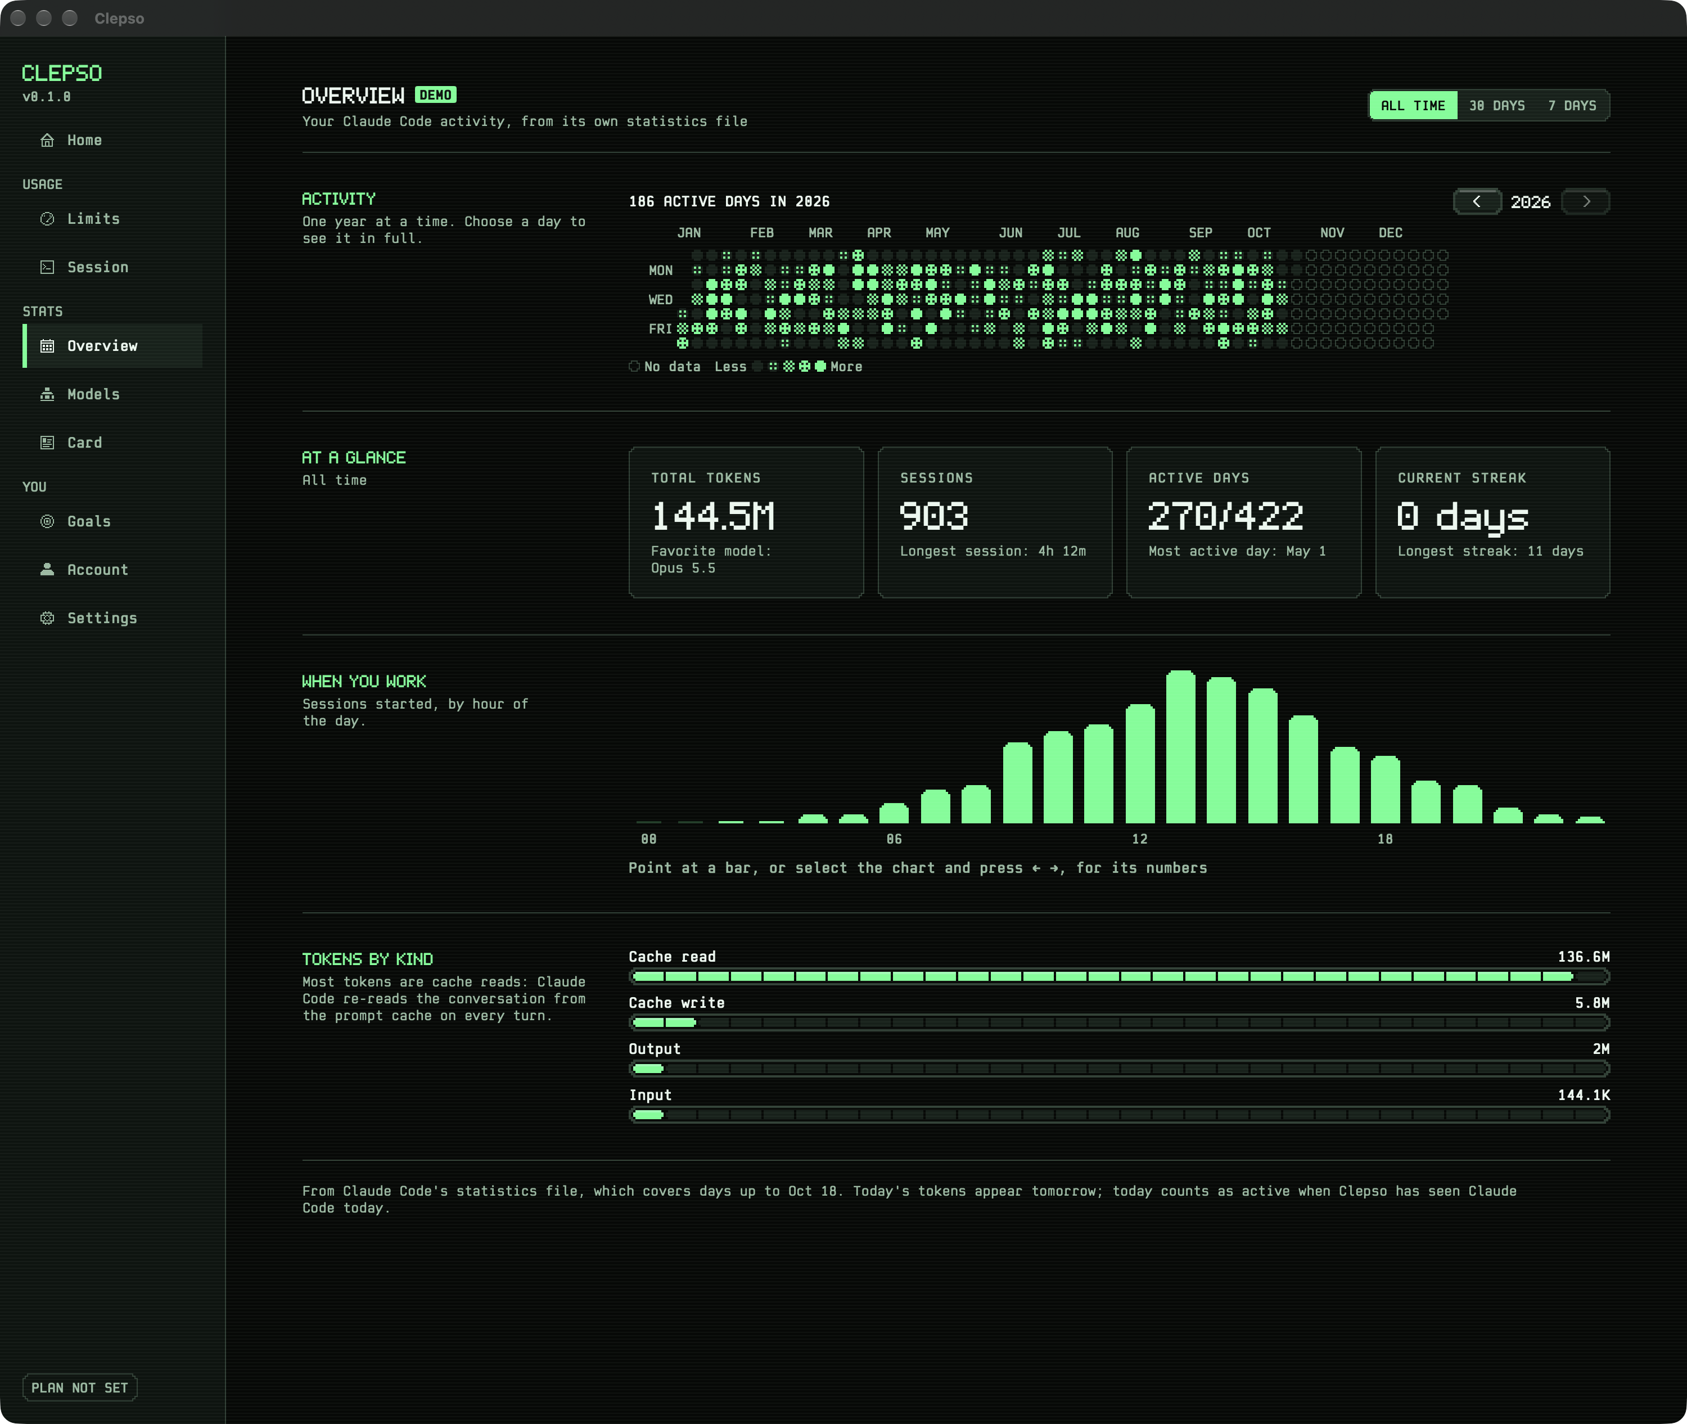
Task: Select the ALL TIME range tab
Action: tap(1413, 106)
